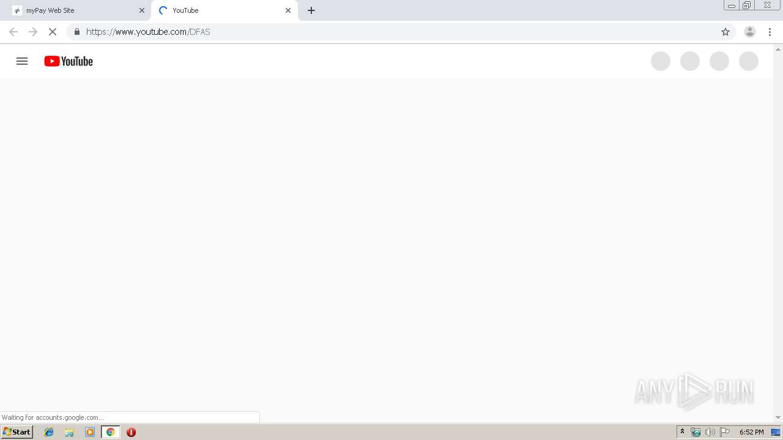Select the YouTube tab
The height and width of the screenshot is (440, 783).
[225, 10]
